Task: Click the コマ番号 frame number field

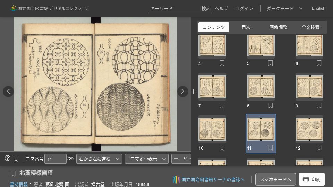Action: tap(55, 159)
